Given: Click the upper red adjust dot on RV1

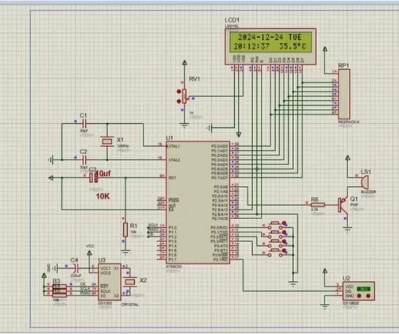Looking at the screenshot, I should pyautogui.click(x=179, y=91).
